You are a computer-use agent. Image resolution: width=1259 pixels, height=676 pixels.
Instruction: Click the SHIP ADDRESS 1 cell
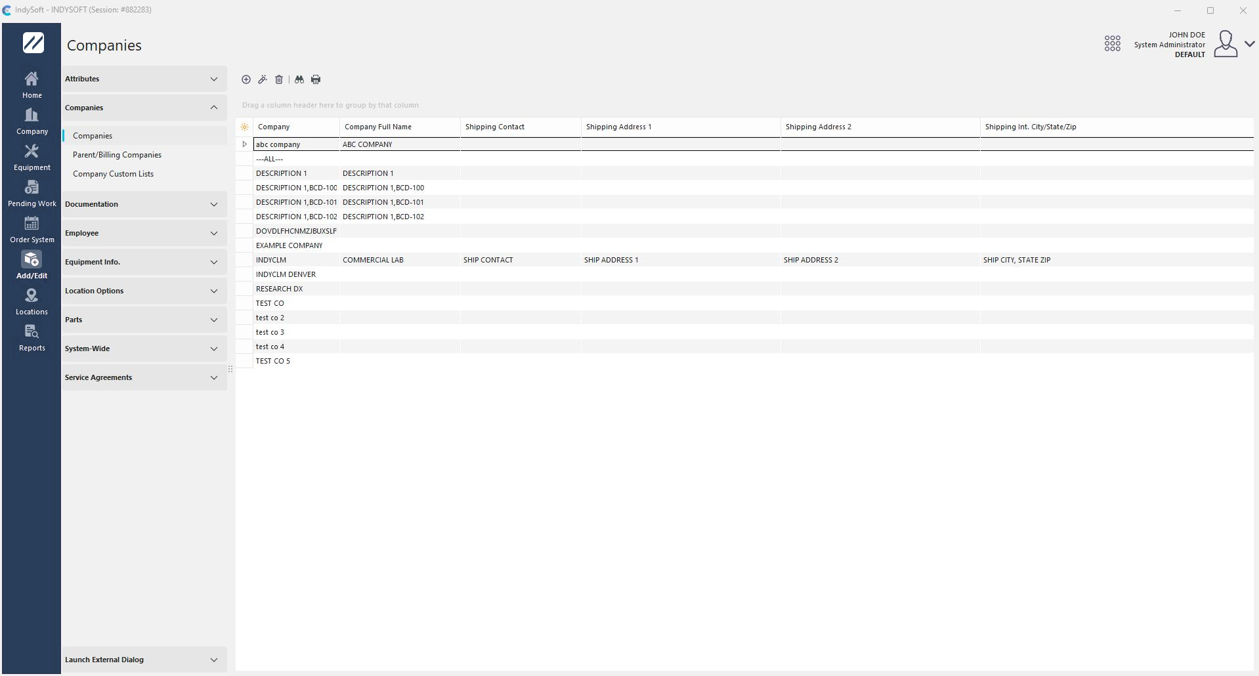681,260
